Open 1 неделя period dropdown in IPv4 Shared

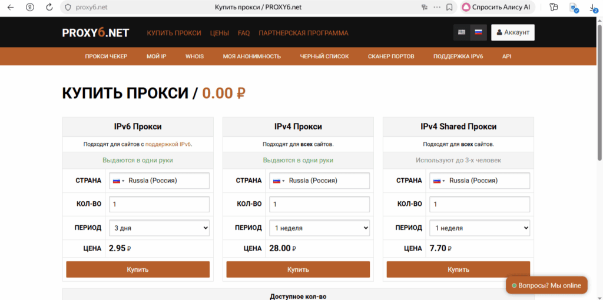pyautogui.click(x=479, y=228)
